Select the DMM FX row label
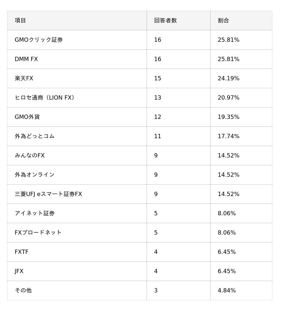 coord(26,59)
